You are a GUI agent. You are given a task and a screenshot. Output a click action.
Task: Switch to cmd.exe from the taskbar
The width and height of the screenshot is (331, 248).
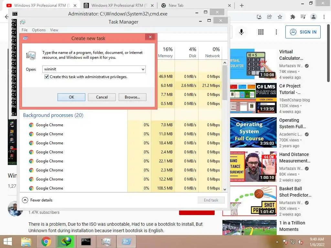[86, 242]
